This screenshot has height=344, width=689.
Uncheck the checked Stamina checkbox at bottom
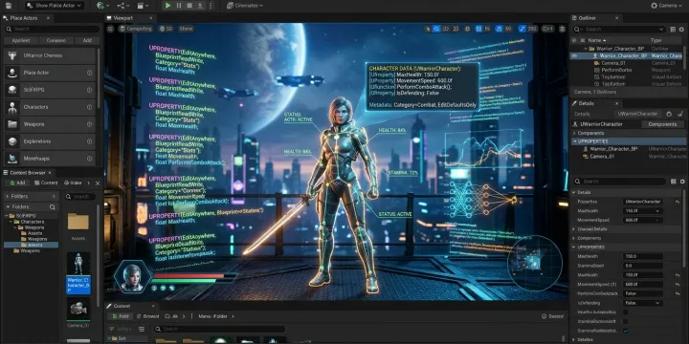coord(625,331)
